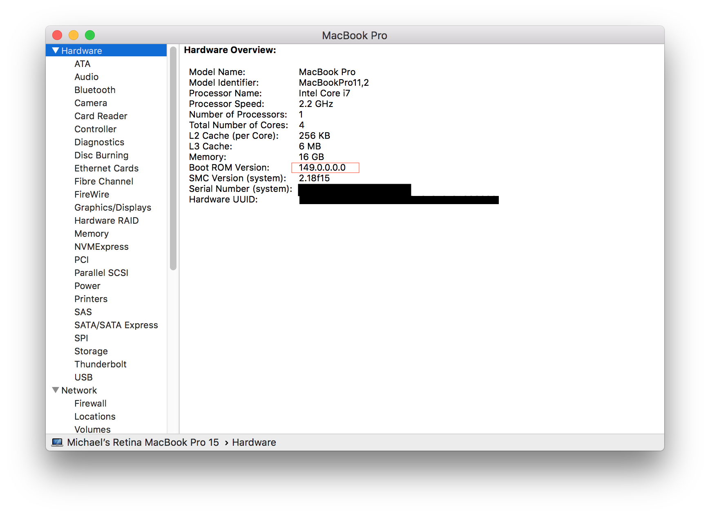Click the sidebar vertical scrollbar

pos(173,158)
